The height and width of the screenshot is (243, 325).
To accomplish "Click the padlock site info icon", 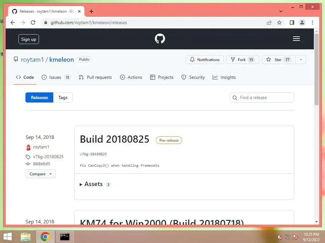I will tap(46, 22).
